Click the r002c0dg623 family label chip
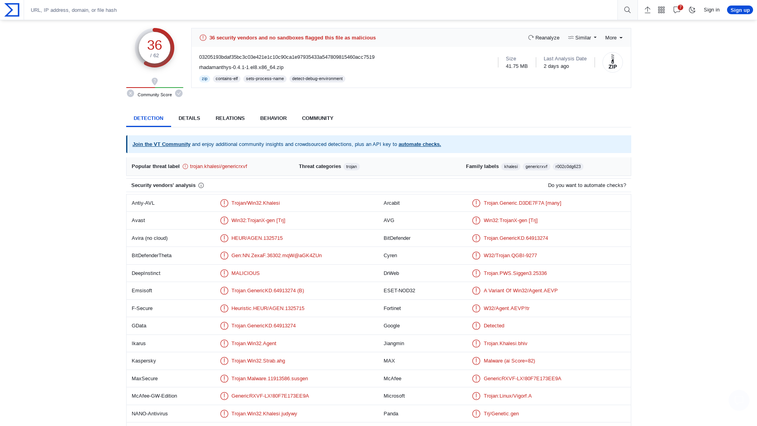This screenshot has width=757, height=426. tap(568, 167)
